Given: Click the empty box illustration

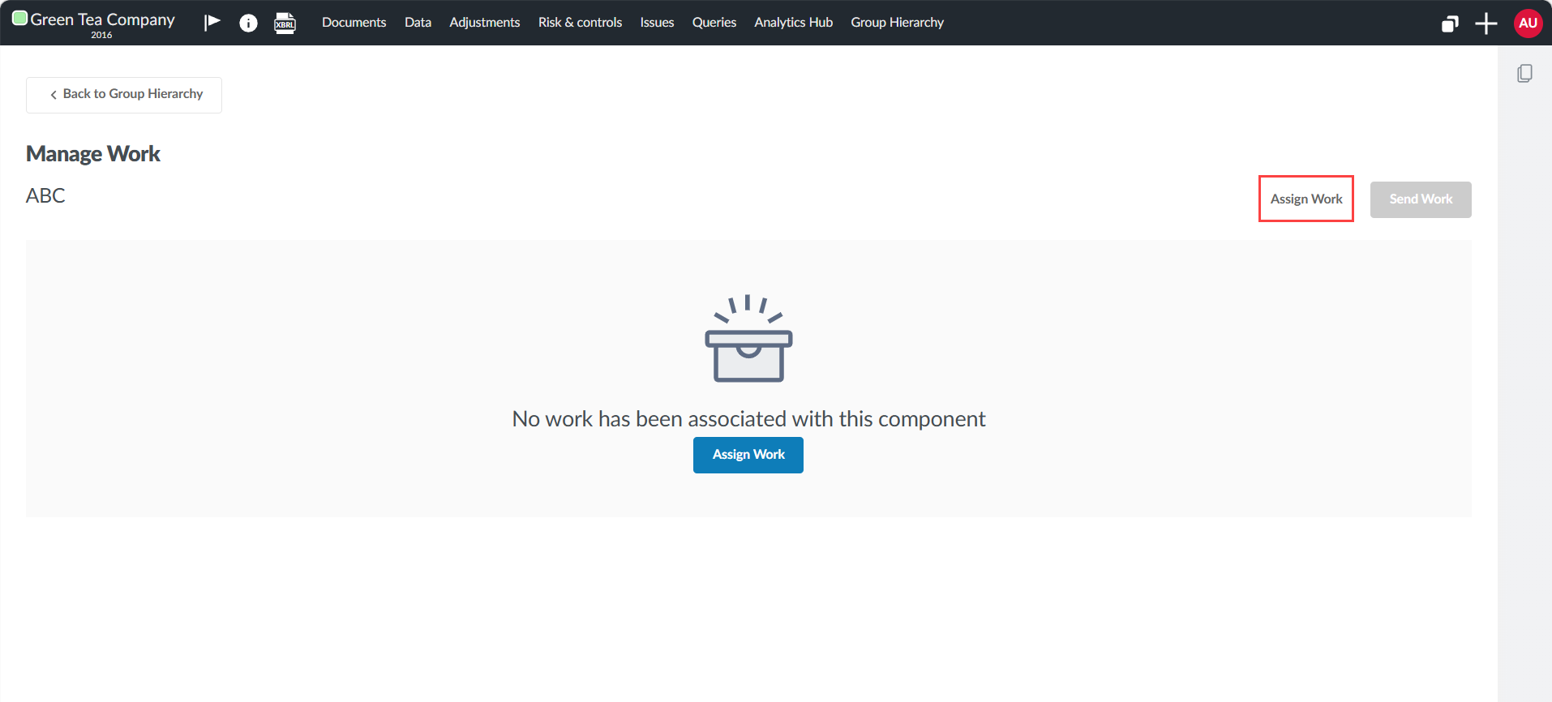Looking at the screenshot, I should click(748, 339).
